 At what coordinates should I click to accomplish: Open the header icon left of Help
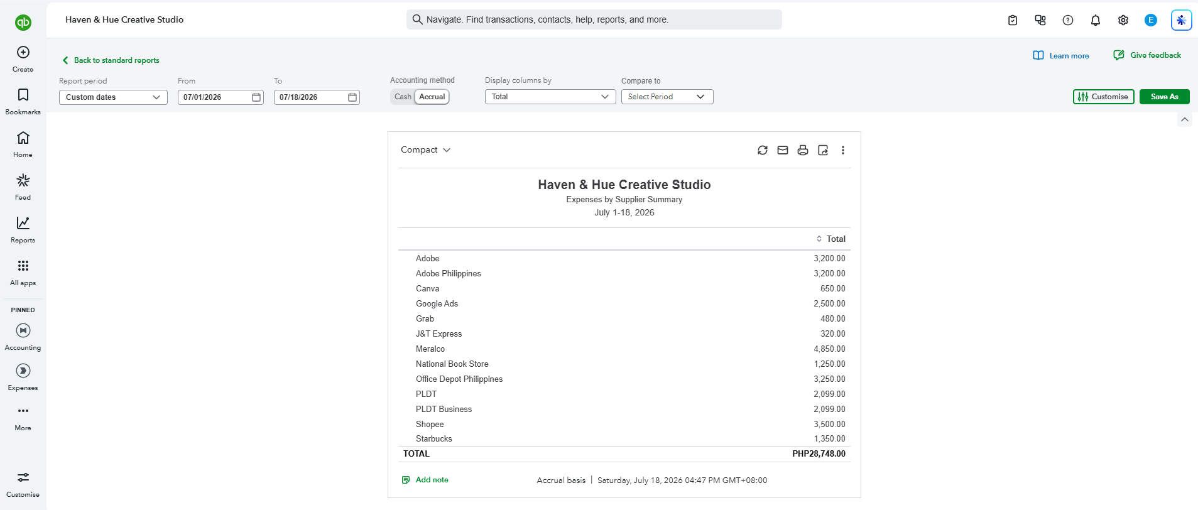tap(1040, 20)
